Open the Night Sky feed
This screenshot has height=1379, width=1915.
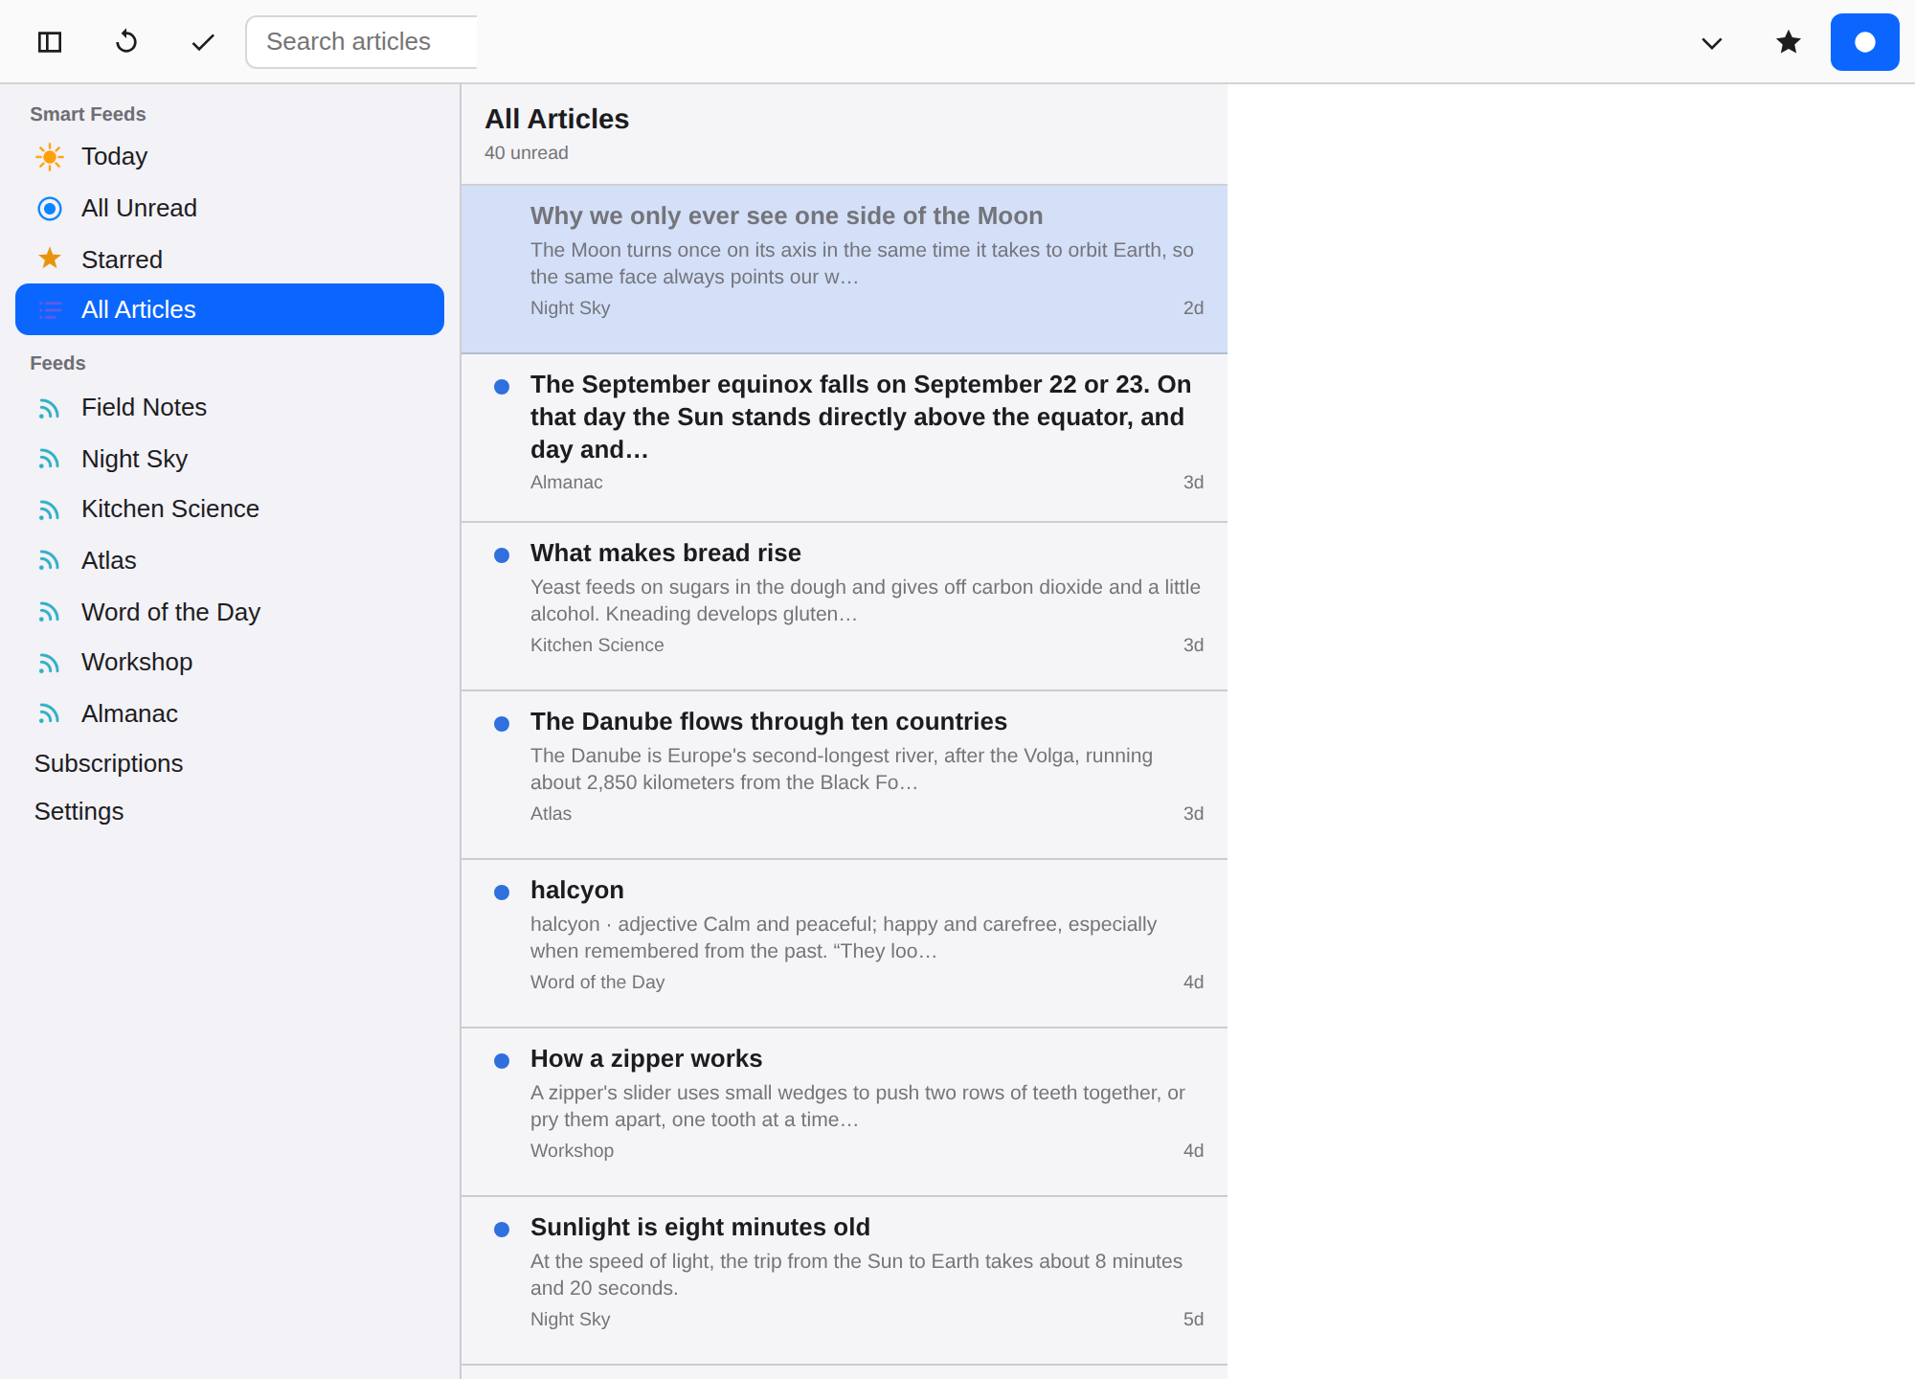230,459
